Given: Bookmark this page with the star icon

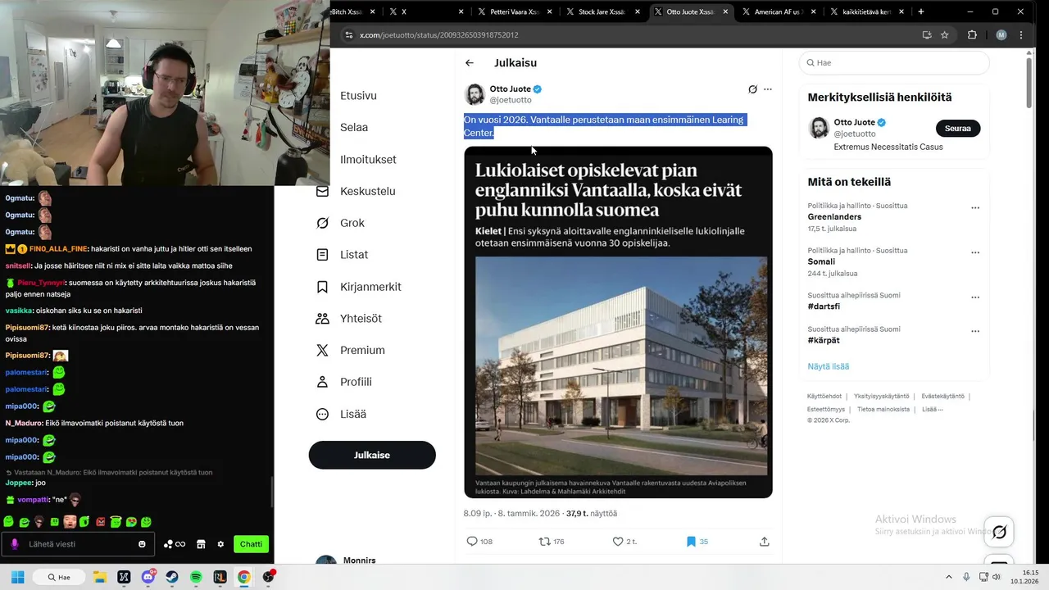Looking at the screenshot, I should 945,35.
